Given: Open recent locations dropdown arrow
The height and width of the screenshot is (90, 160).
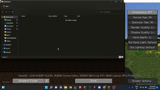Looking at the screenshot, I should [9, 12].
